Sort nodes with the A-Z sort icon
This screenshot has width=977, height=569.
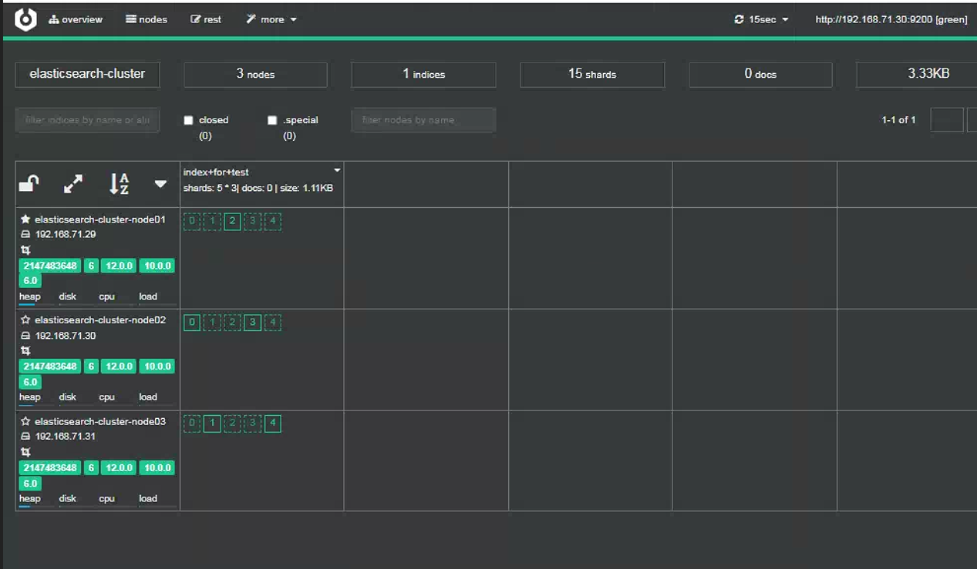(119, 183)
